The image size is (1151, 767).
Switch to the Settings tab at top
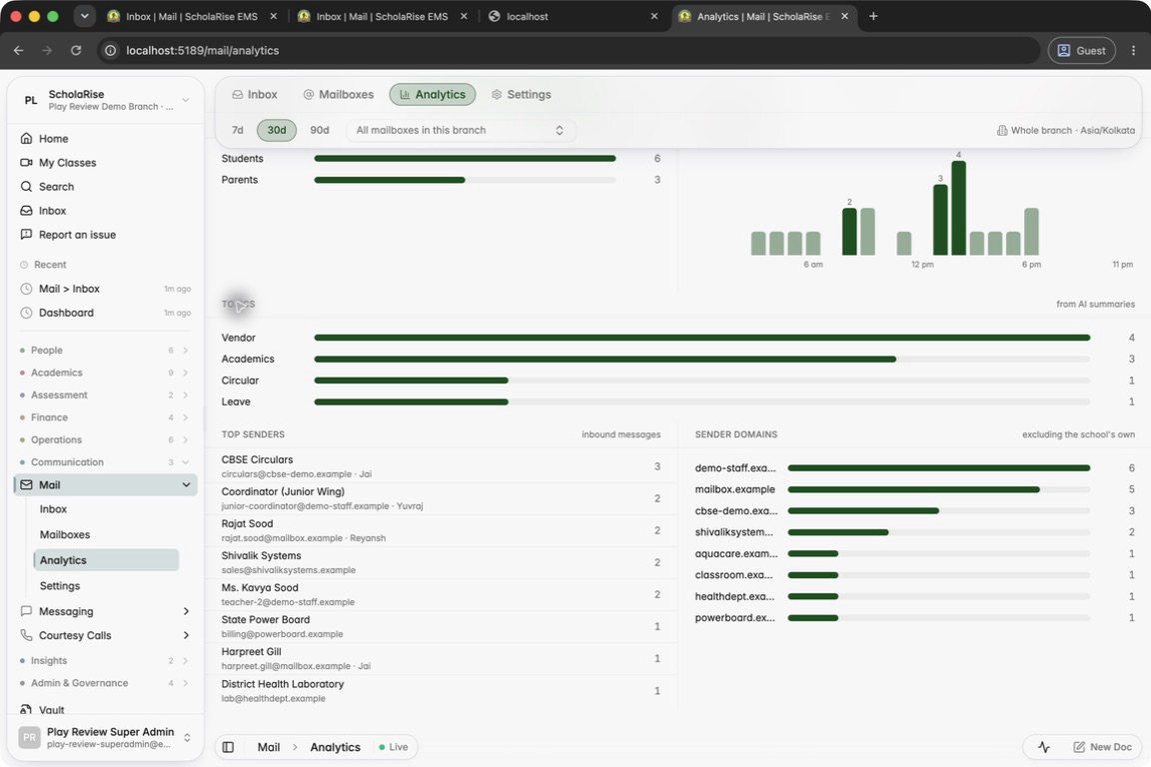522,95
